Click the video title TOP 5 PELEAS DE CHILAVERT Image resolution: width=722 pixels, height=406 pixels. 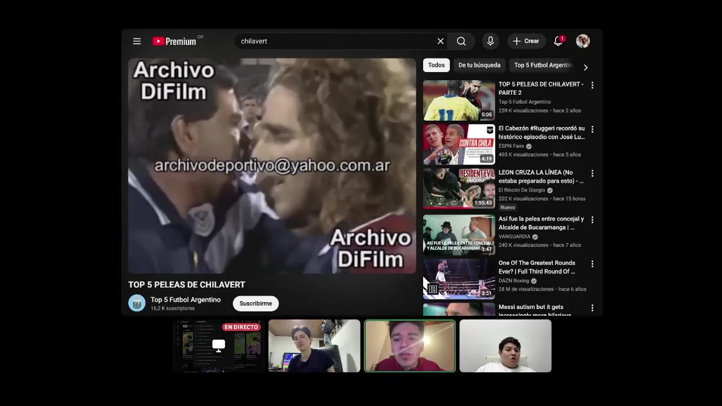(x=187, y=285)
